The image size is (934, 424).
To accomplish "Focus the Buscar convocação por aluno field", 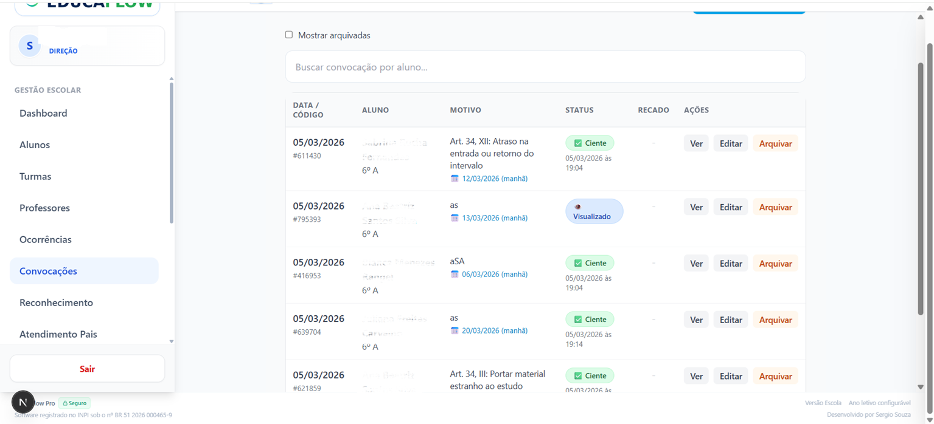I will click(545, 67).
